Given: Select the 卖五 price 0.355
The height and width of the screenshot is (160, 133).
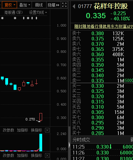Looking at the screenshot, I should click(x=98, y=60).
